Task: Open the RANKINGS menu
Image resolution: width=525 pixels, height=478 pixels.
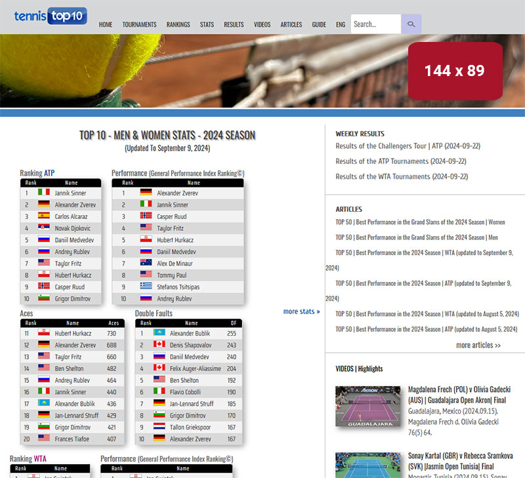Action: (178, 24)
